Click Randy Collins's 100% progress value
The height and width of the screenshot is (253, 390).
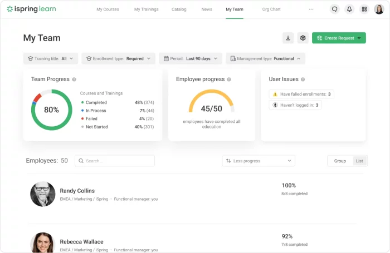click(289, 186)
